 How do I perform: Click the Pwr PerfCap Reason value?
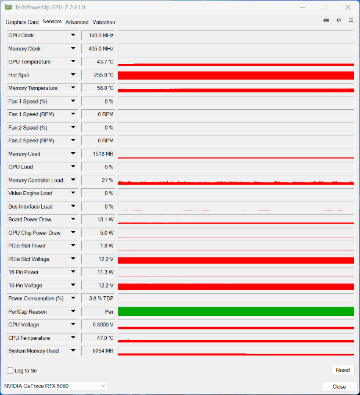tap(98, 311)
